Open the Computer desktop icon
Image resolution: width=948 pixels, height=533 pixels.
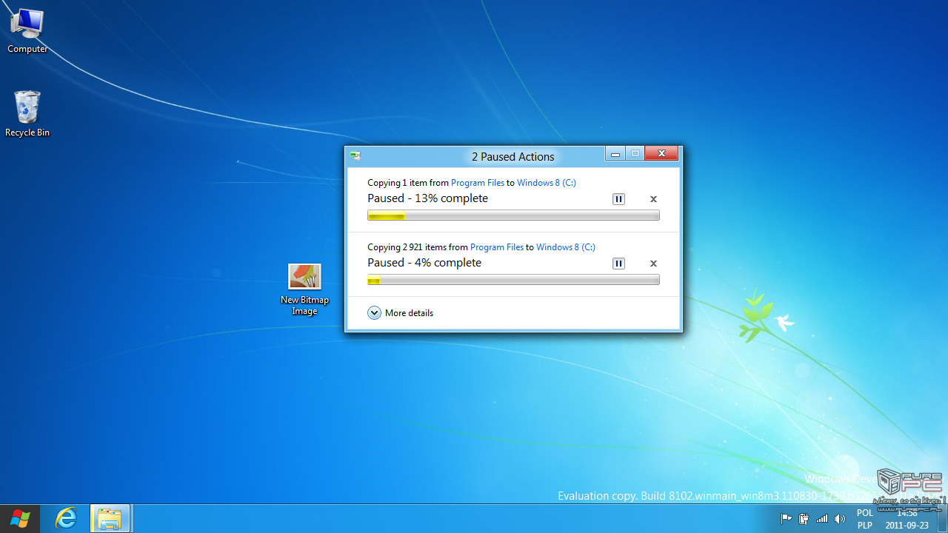[x=27, y=31]
